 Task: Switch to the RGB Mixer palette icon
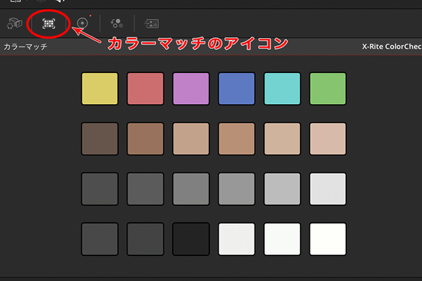[x=116, y=23]
